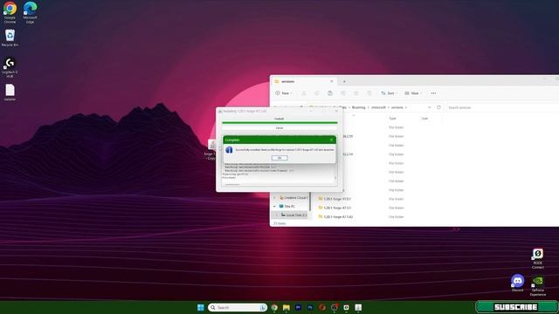Click the Delete icon in Explorer toolbar
Screen dimensions: 559x314
369,93
